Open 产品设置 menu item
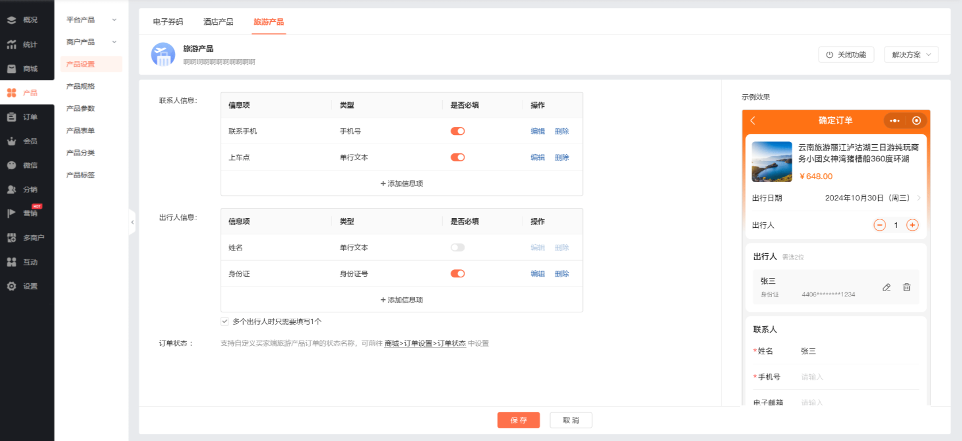Screen dimensions: 962x441 coord(91,64)
